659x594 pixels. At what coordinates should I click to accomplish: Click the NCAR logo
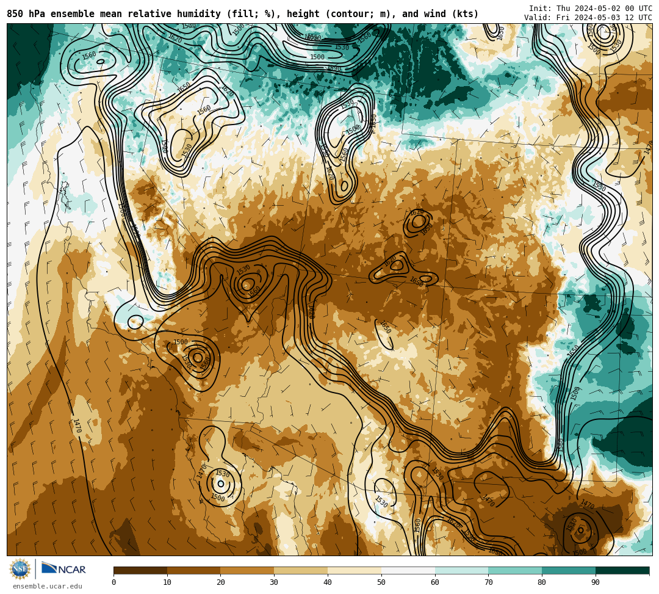pyautogui.click(x=63, y=569)
